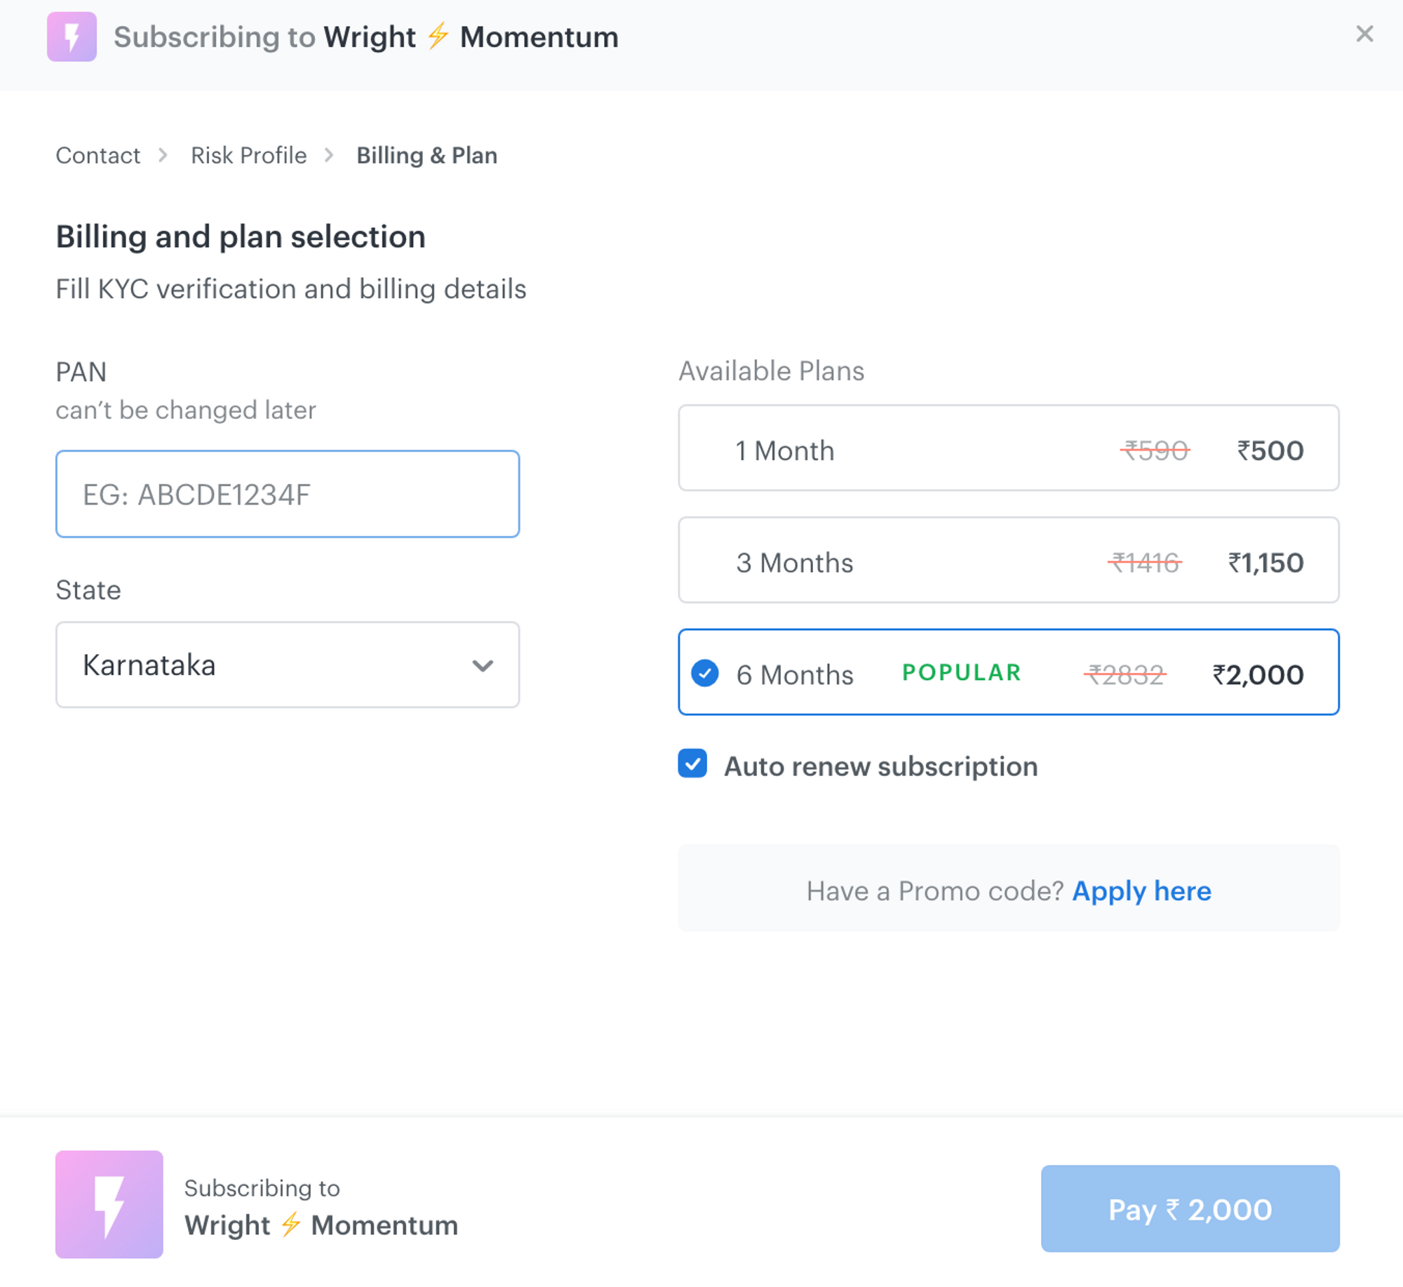Click the State dropdown chevron arrow
1403x1287 pixels.
pos(483,665)
